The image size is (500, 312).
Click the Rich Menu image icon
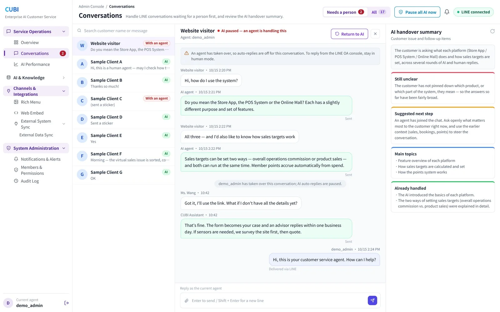tap(16, 102)
